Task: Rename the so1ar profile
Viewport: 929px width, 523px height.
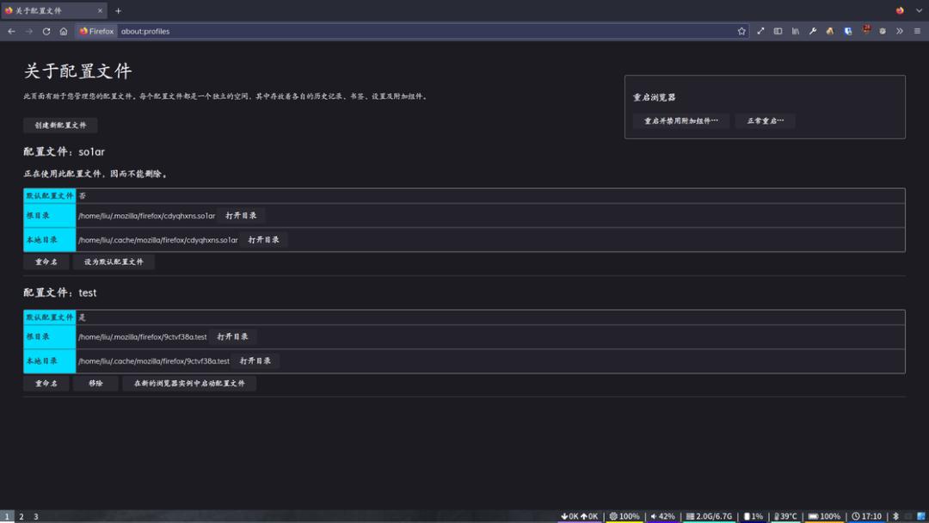Action: pyautogui.click(x=46, y=261)
